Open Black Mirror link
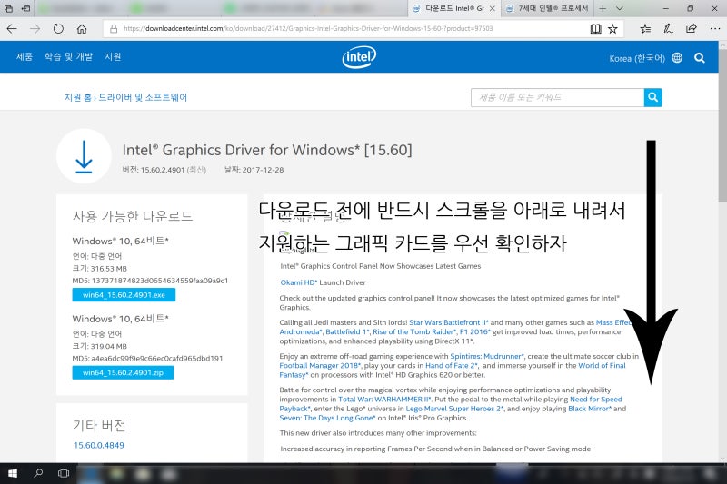 590,409
